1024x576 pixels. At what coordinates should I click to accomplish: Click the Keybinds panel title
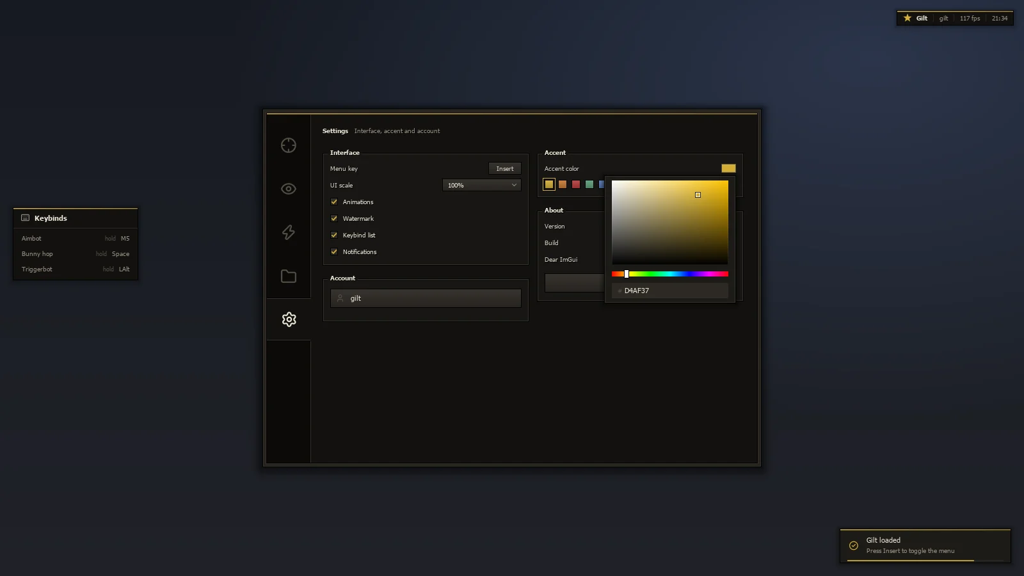tap(51, 218)
